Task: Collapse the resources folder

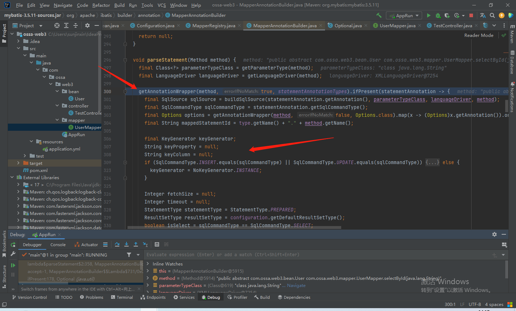Action: tap(31, 142)
